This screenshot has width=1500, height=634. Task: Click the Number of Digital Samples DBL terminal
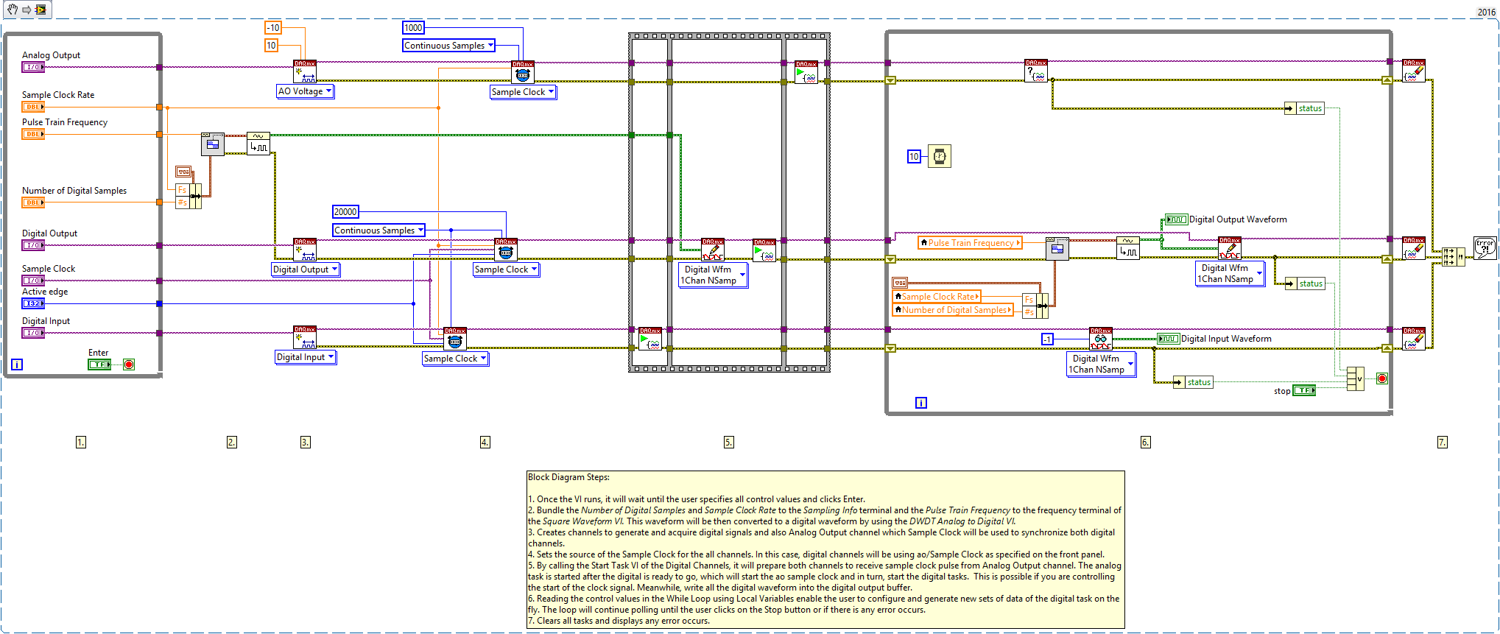pyautogui.click(x=33, y=202)
